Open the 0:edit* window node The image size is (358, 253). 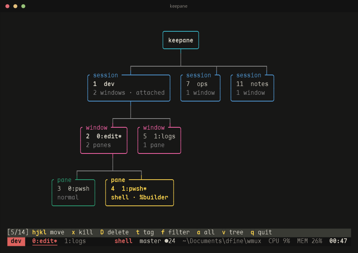[104, 140]
